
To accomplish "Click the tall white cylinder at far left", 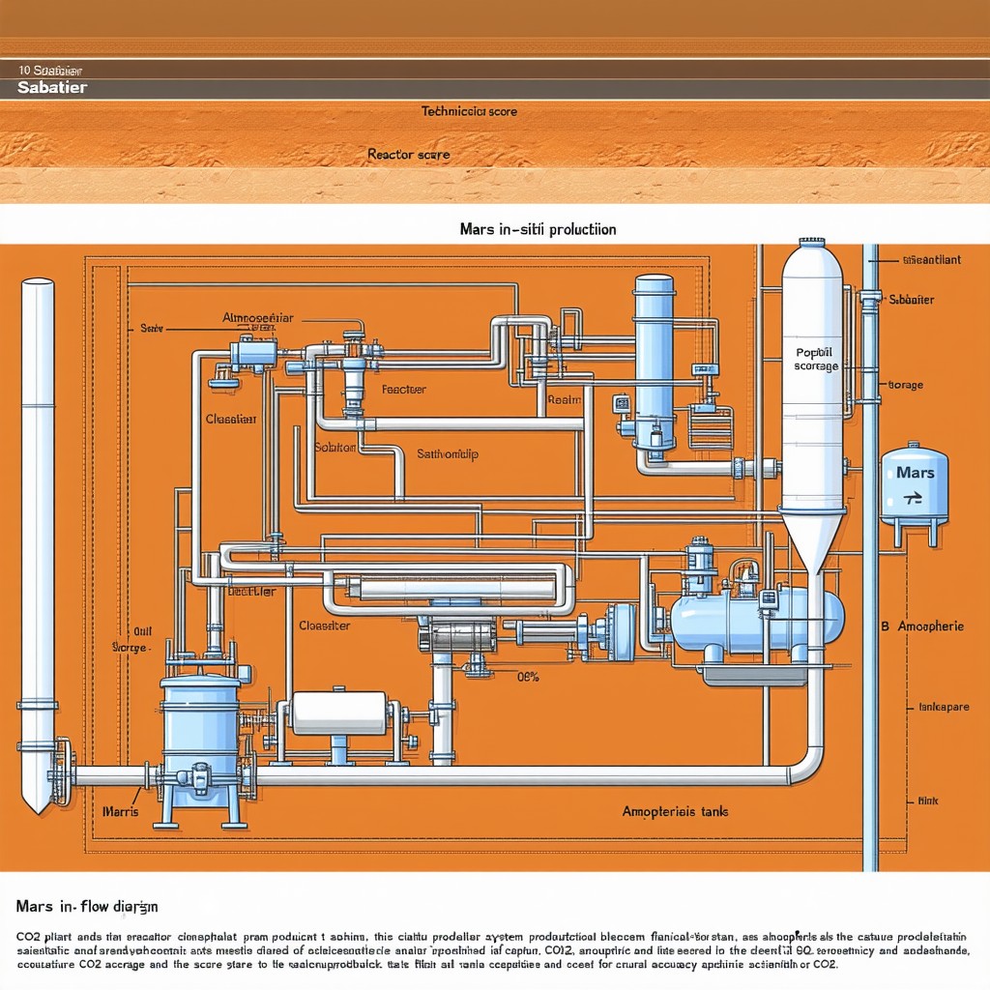I will tap(38, 546).
